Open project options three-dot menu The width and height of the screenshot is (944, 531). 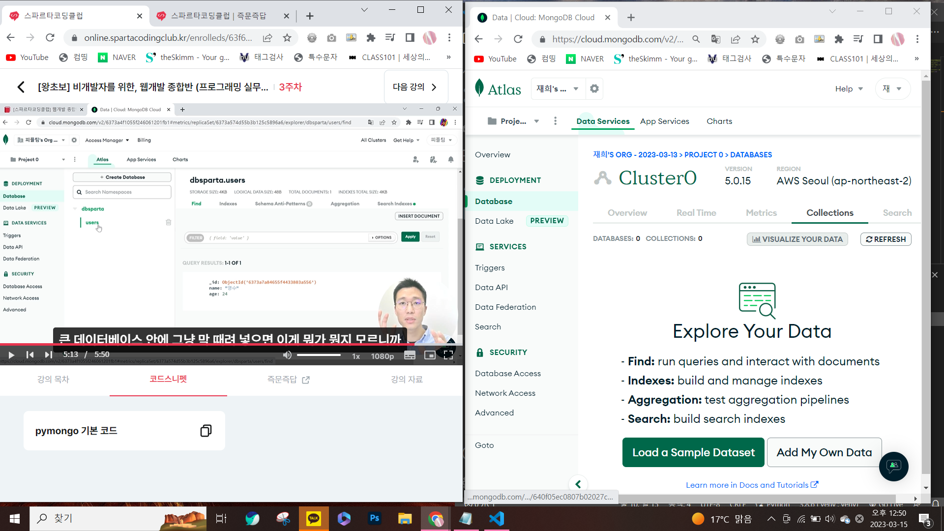(555, 121)
